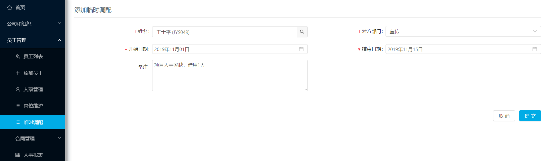Expand the 公司和组织 menu
This screenshot has height=161, width=548.
tap(32, 24)
